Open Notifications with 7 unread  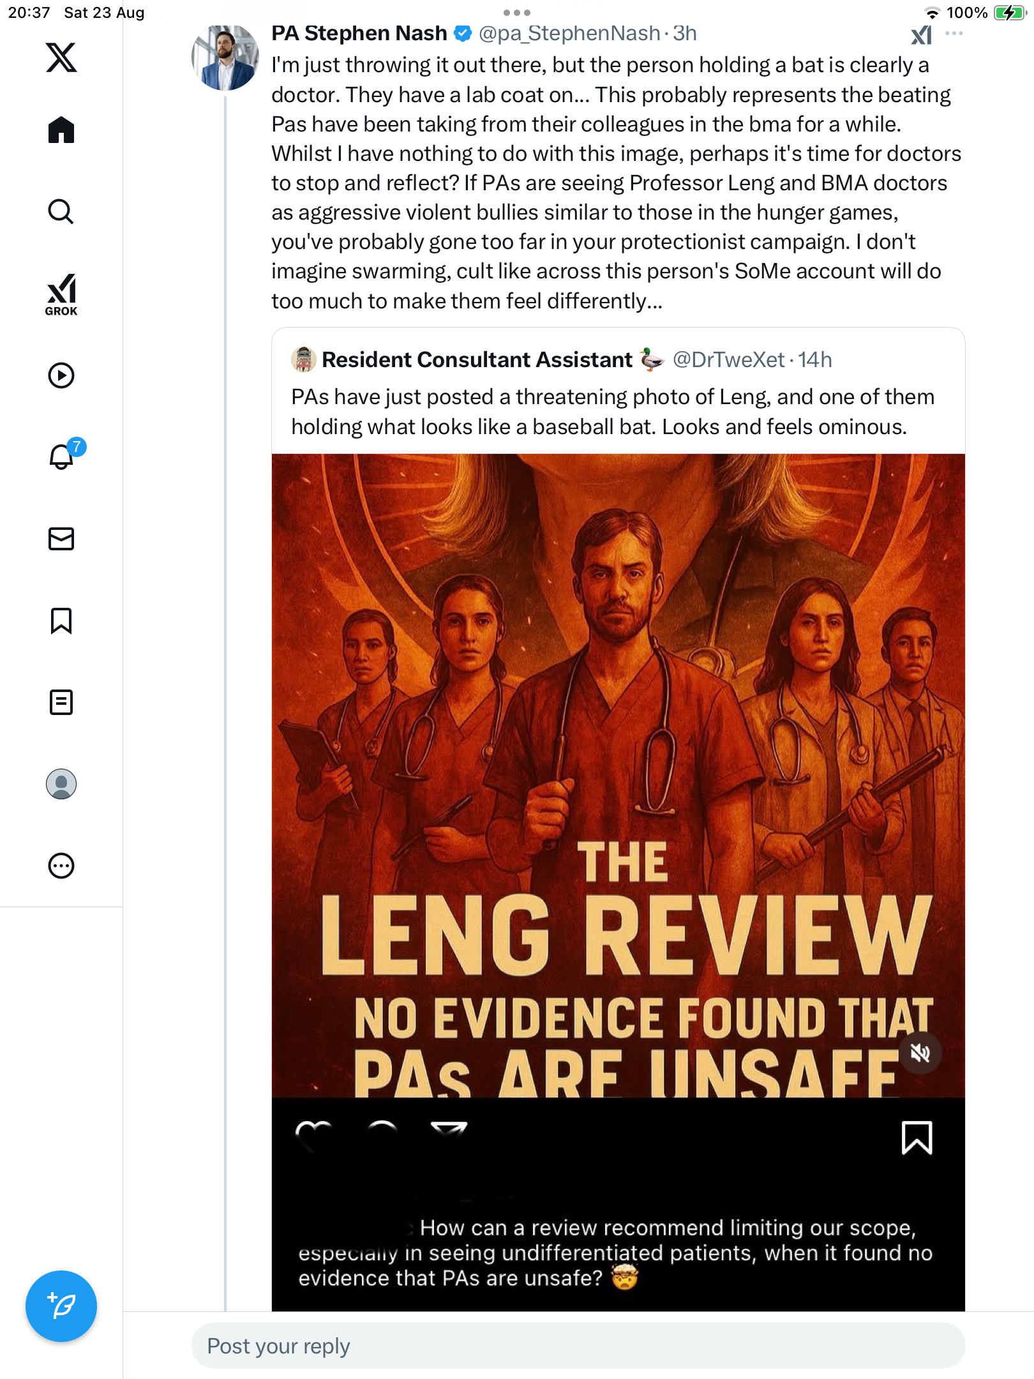tap(63, 457)
